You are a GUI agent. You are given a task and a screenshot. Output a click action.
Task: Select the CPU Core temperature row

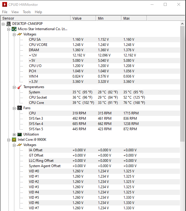pos(104,103)
